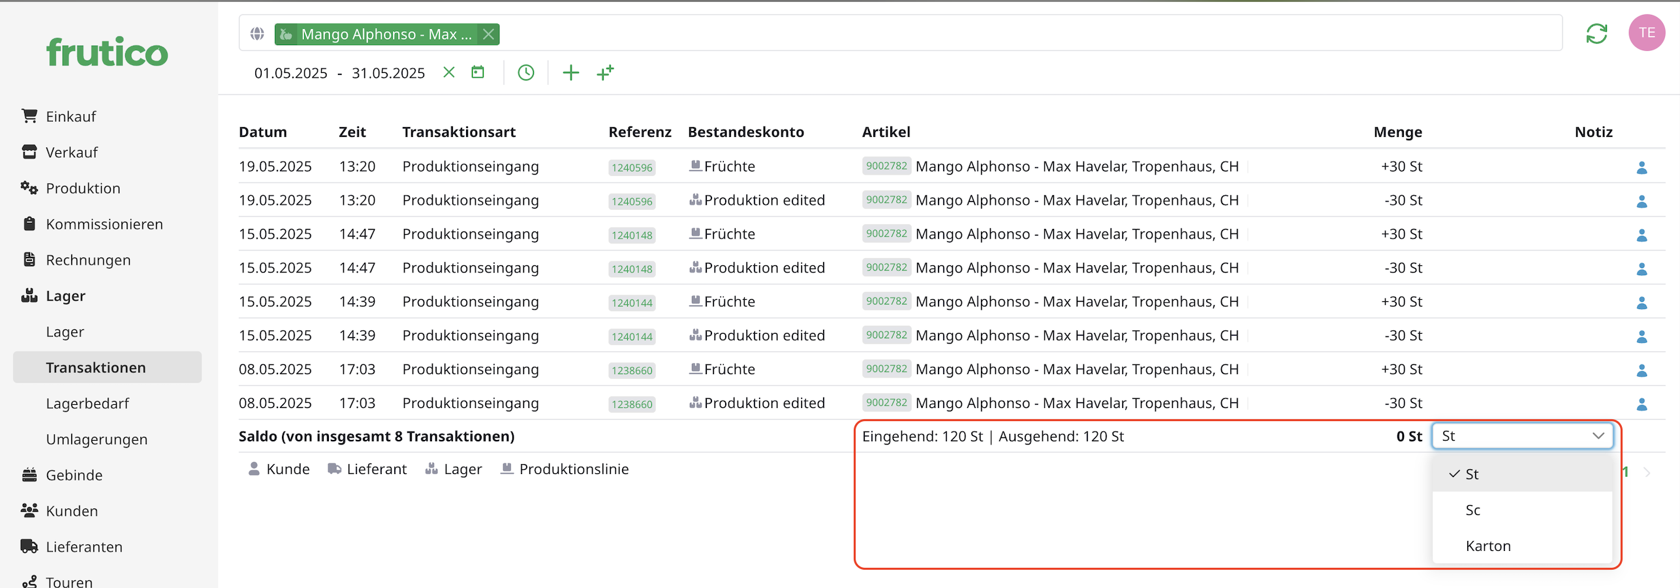
Task: Toggle the Kunde account filter
Action: (279, 469)
